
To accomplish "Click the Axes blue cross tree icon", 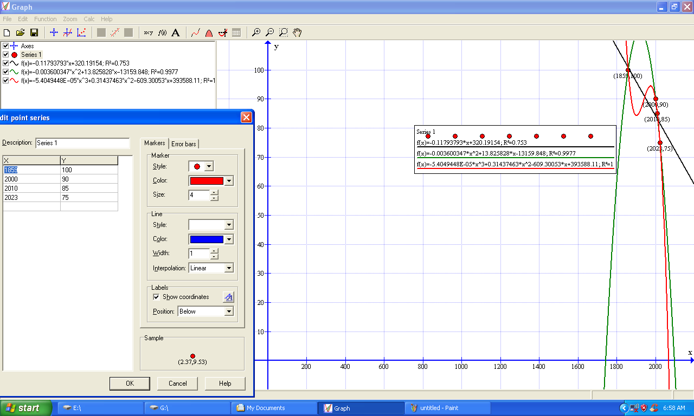I will pos(15,46).
